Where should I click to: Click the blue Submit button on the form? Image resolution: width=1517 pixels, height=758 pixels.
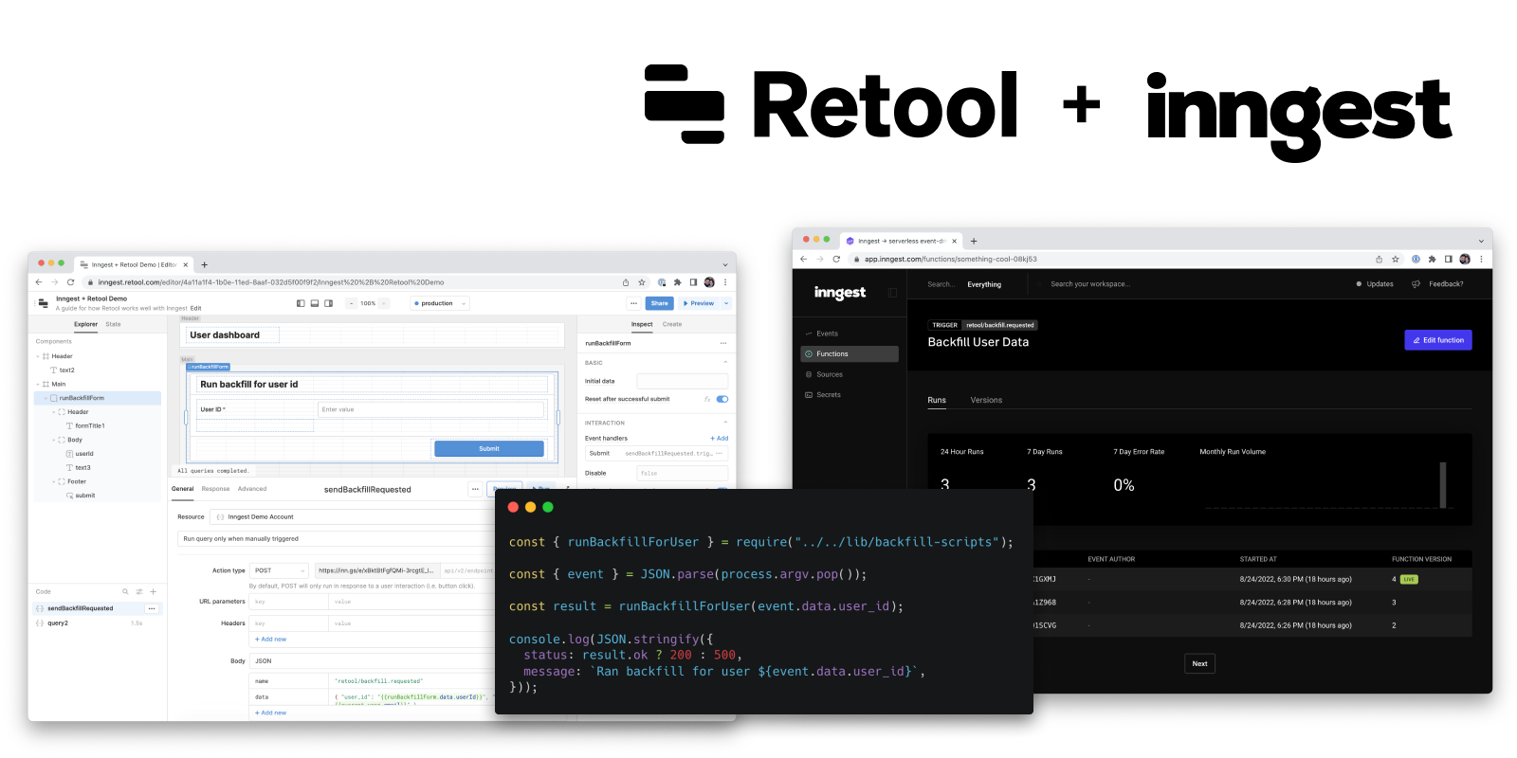[489, 448]
